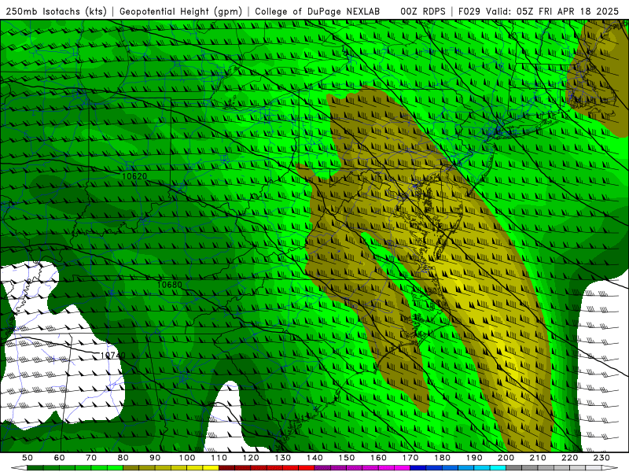Click the 170 value on the color scale
The height and width of the screenshot is (472, 629).
[410, 458]
